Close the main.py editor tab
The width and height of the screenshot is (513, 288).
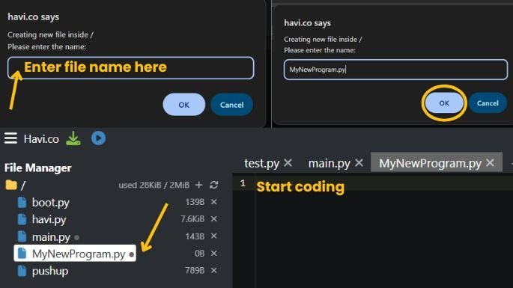coord(359,162)
